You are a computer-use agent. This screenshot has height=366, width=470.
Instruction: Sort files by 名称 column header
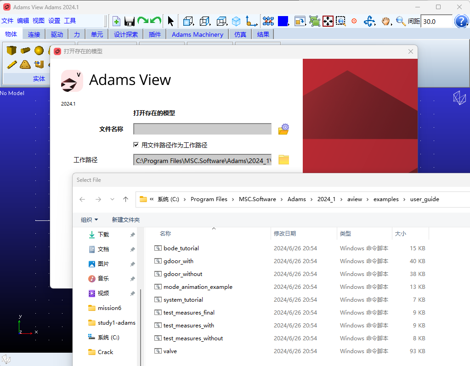pos(165,234)
